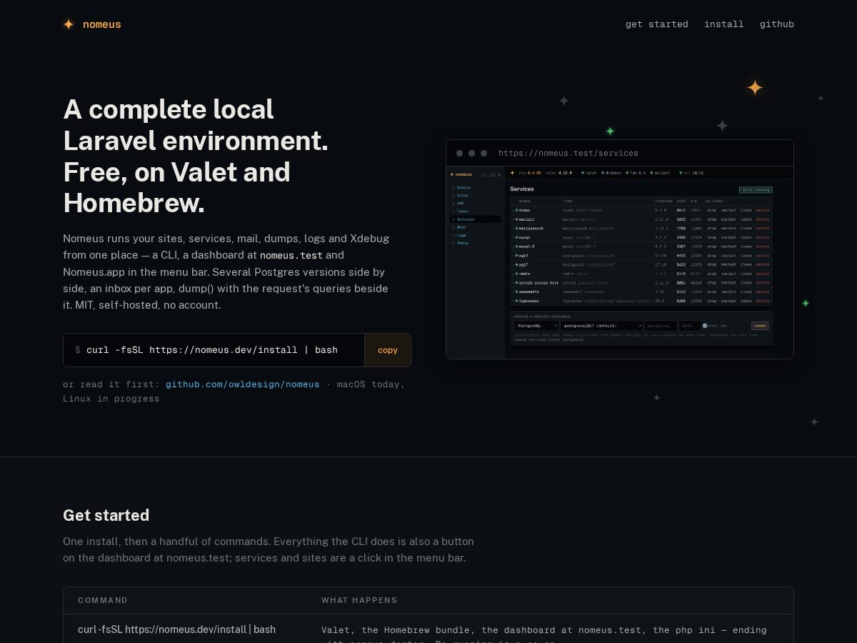Click the redis row name in preview
Screen dimensions: 857x643
523,274
